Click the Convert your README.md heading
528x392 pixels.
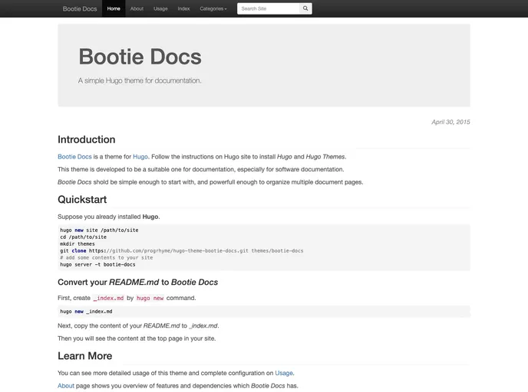click(x=137, y=283)
